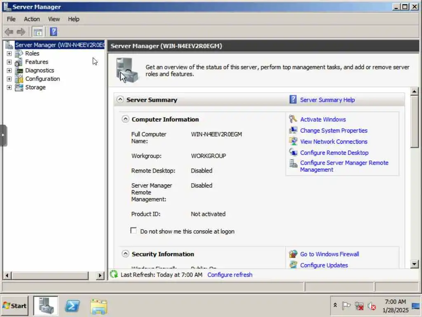The width and height of the screenshot is (422, 317).
Task: Check Do not show me this console at logon
Action: pyautogui.click(x=134, y=231)
